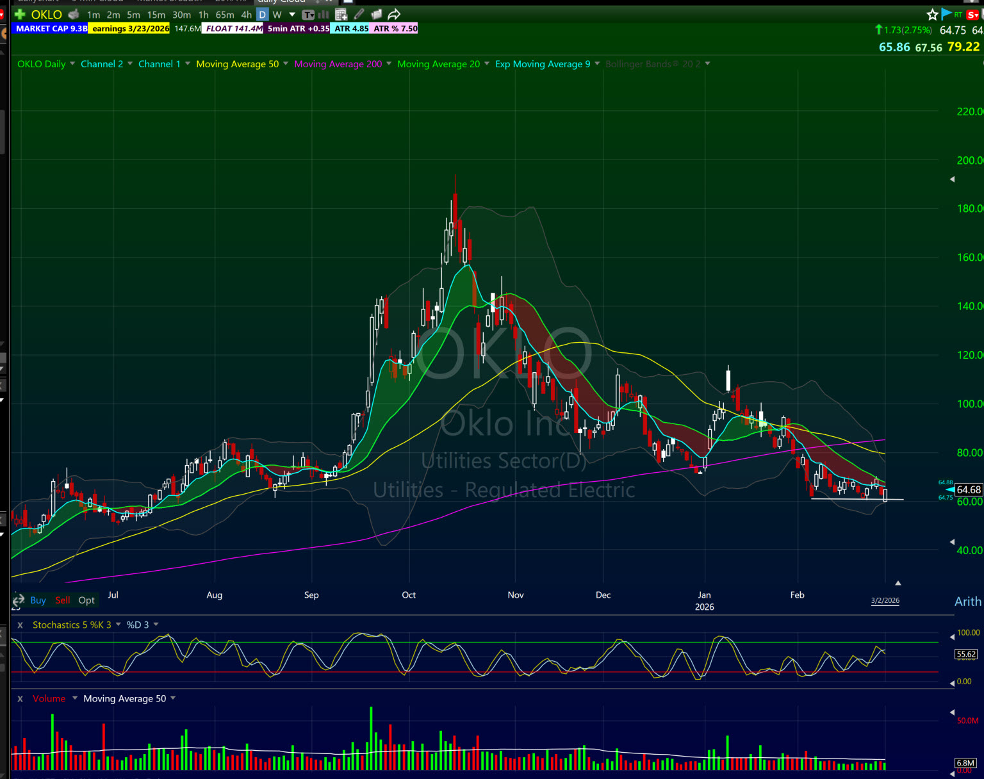The height and width of the screenshot is (779, 984).
Task: Expand the Exp Moving Average 9 dropdown
Action: pyautogui.click(x=597, y=63)
